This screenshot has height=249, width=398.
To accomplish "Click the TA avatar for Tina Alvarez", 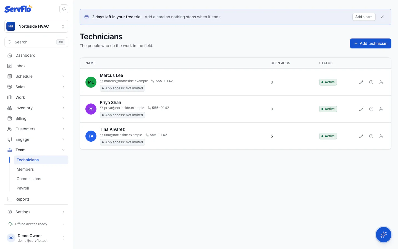I will coord(91,136).
